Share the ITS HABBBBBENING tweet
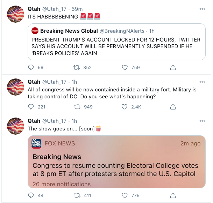 click(173, 67)
